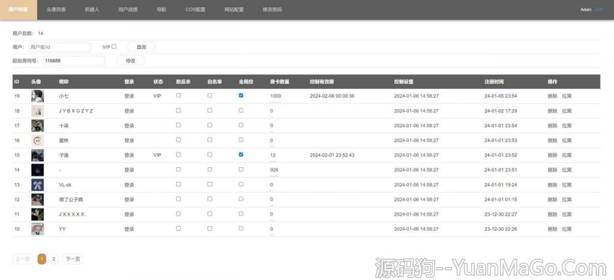This screenshot has width=614, height=280.
Task: Click 房卡数量 value 12 for 子逸
Action: [x=273, y=155]
